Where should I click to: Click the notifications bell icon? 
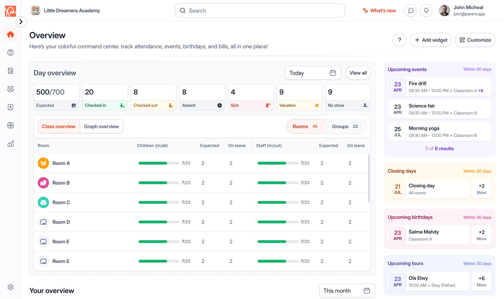(426, 11)
